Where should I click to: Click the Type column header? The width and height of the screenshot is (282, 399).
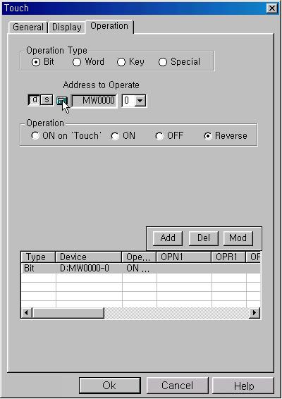38,257
